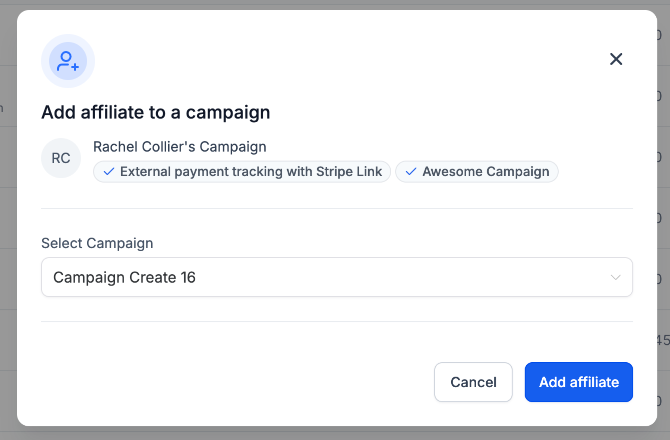Click checkmark beside Awesome Campaign

click(411, 171)
